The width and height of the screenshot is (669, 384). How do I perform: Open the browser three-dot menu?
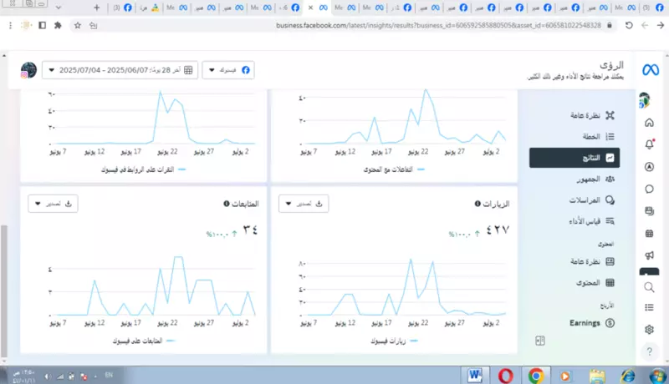[10, 26]
